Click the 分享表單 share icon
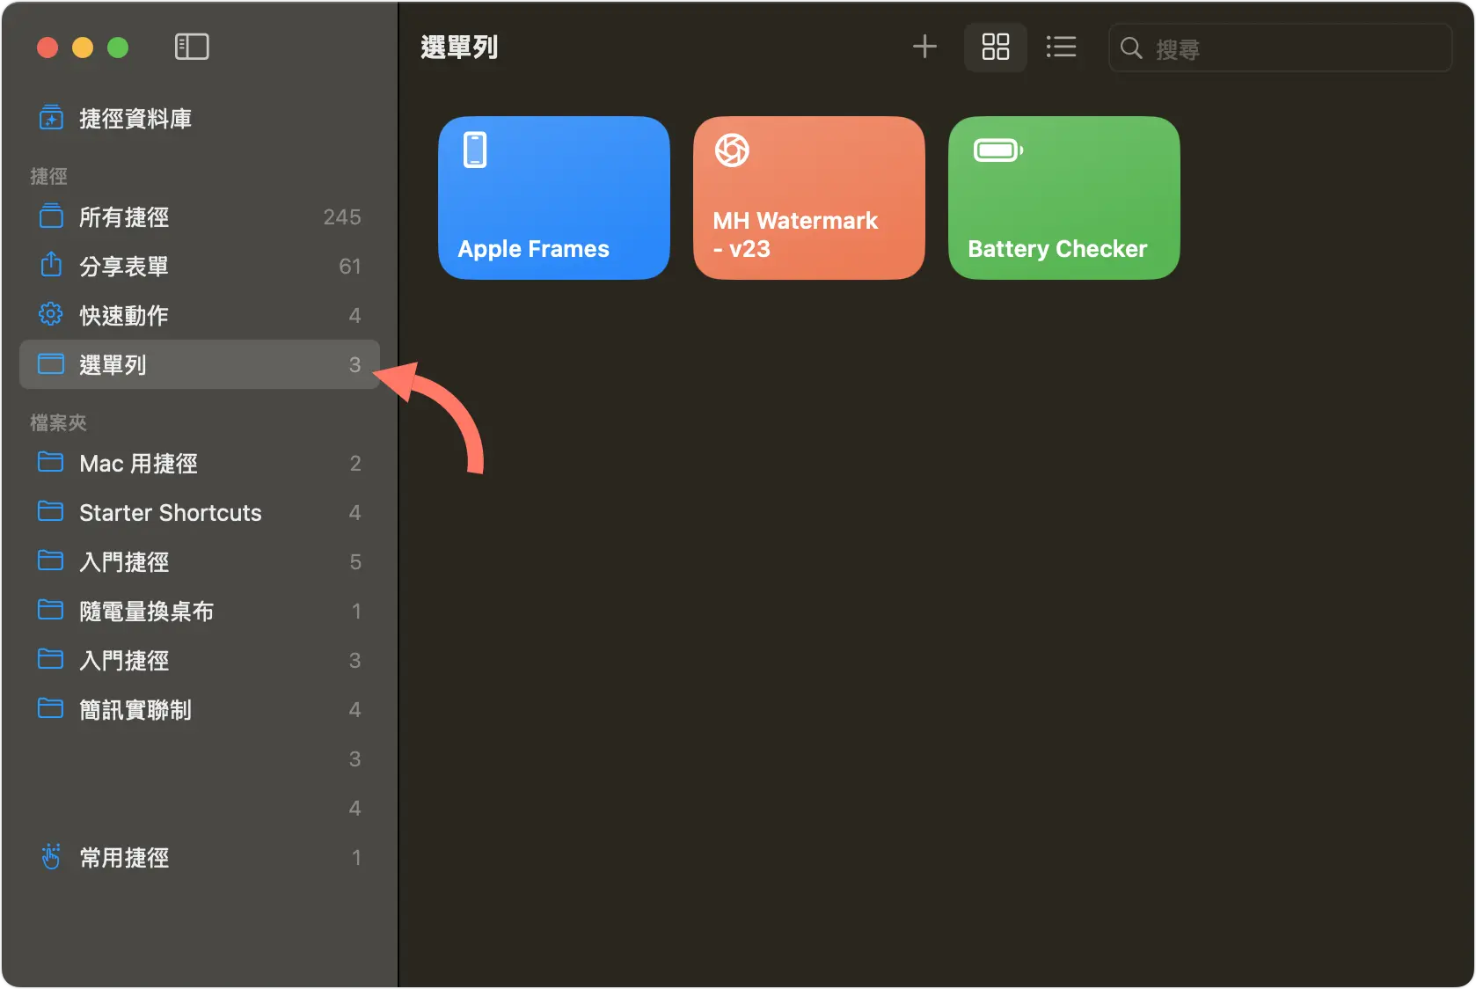 [51, 264]
